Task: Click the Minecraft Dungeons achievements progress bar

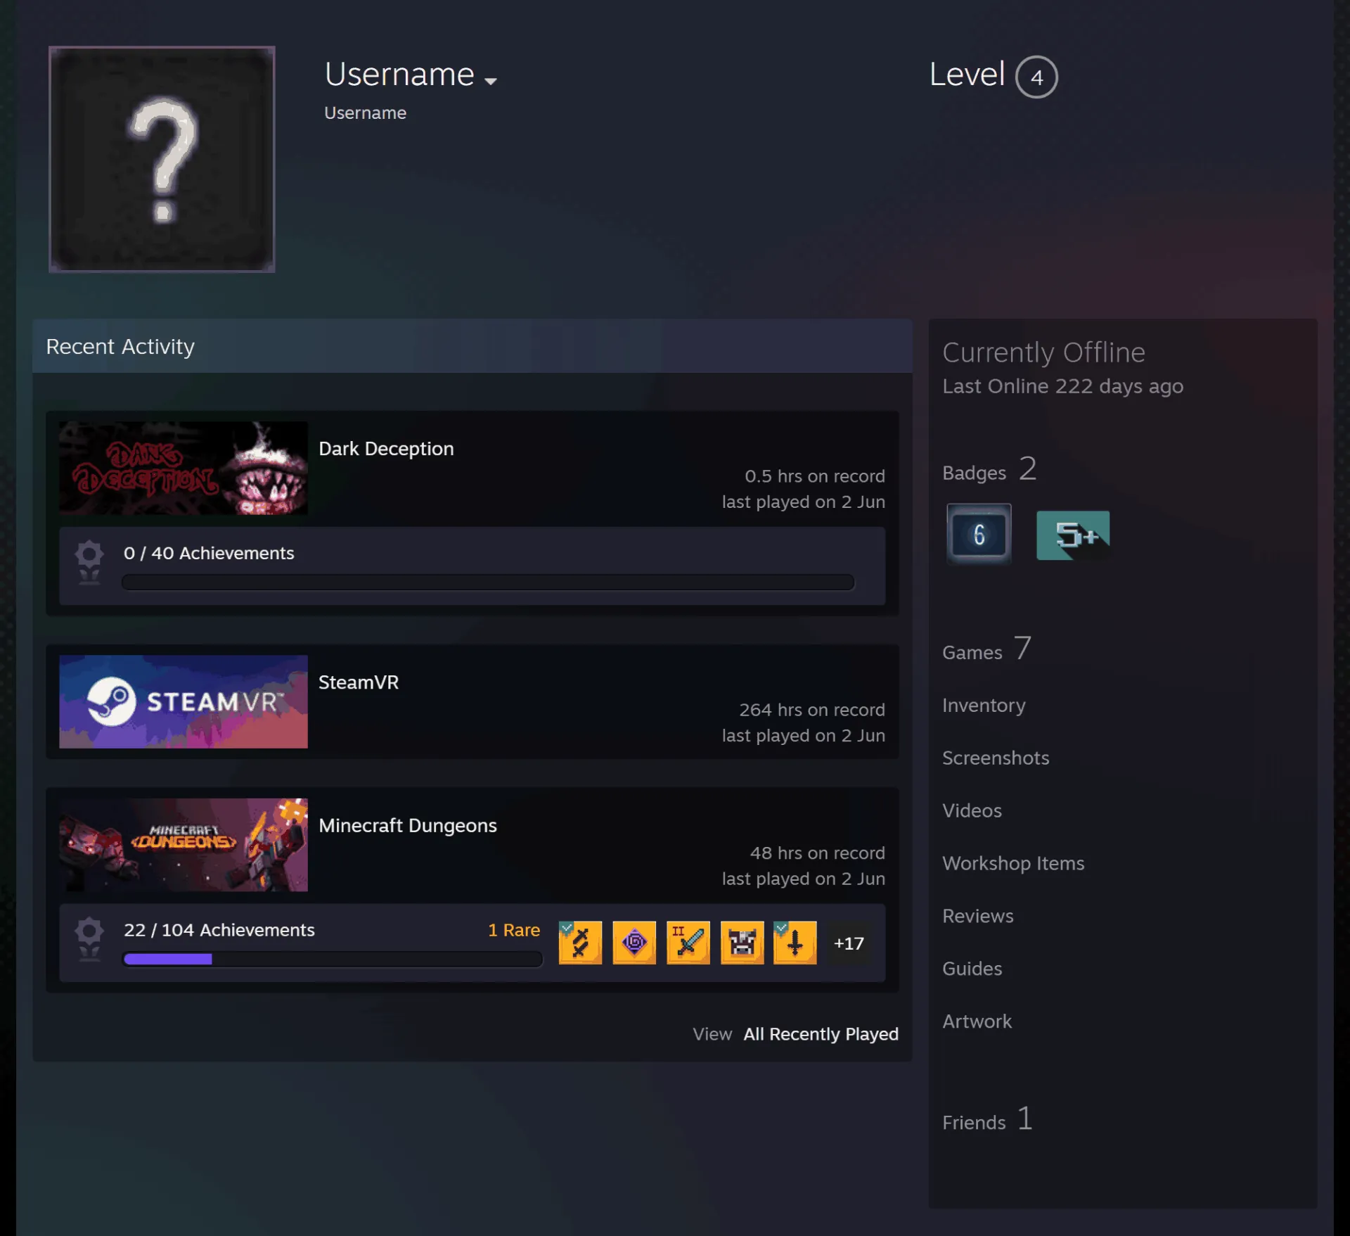Action: tap(333, 959)
